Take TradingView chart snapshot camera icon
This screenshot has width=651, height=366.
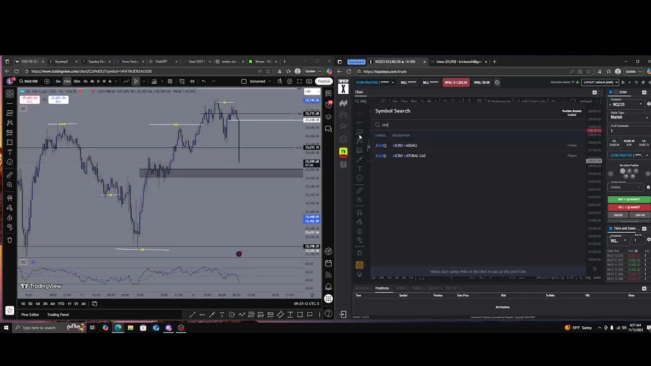pyautogui.click(x=309, y=81)
